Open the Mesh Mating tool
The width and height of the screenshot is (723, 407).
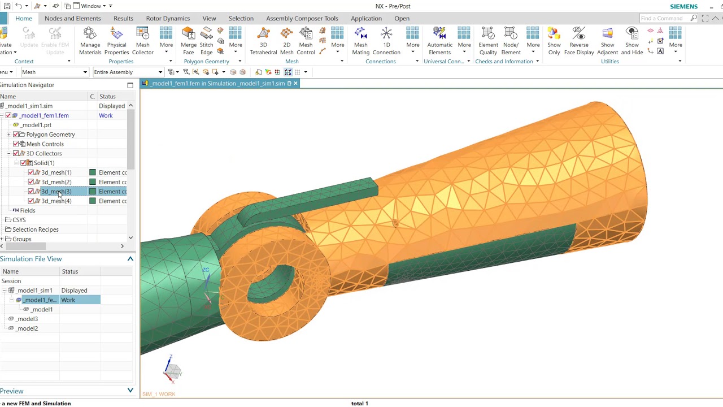pos(360,41)
